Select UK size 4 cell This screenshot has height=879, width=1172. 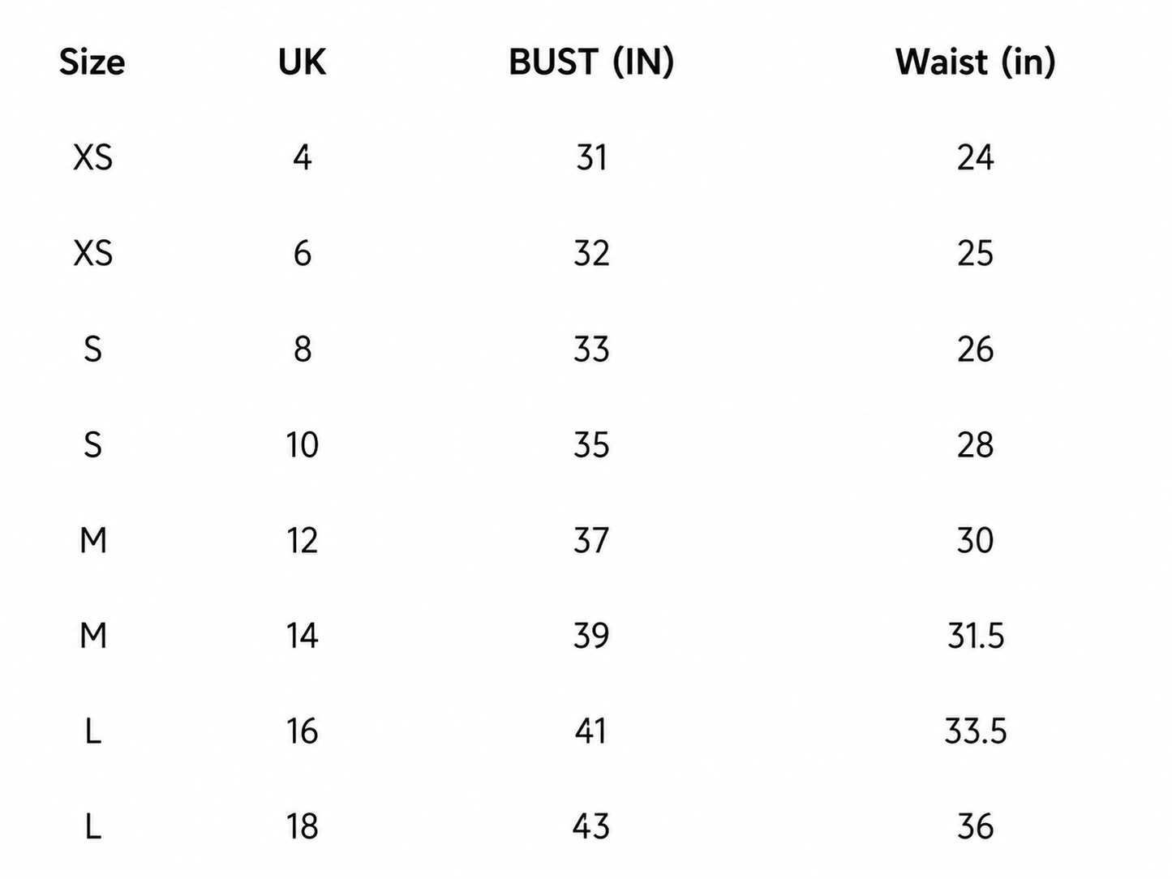tap(302, 157)
